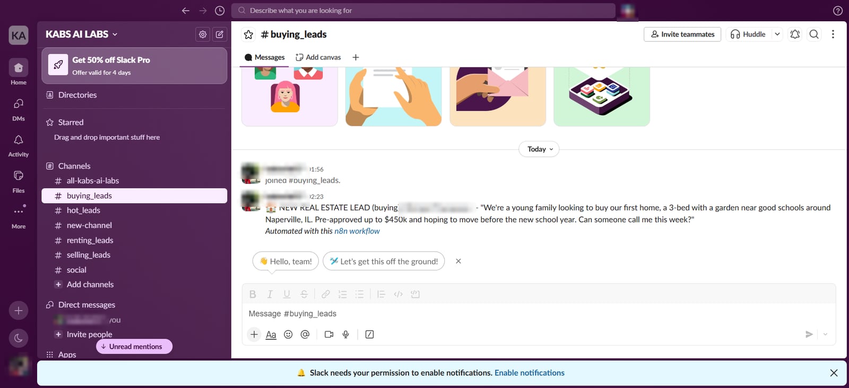Open Files in the left rail
Image resolution: width=849 pixels, height=388 pixels.
point(19,181)
